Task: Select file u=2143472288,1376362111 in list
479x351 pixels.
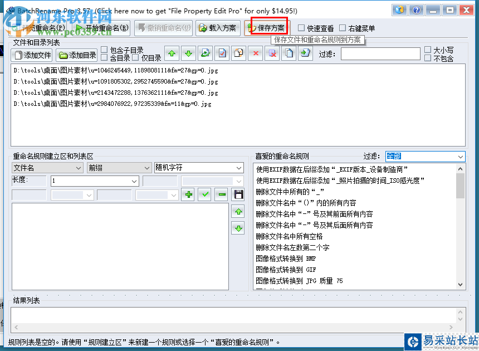Action: (x=116, y=92)
